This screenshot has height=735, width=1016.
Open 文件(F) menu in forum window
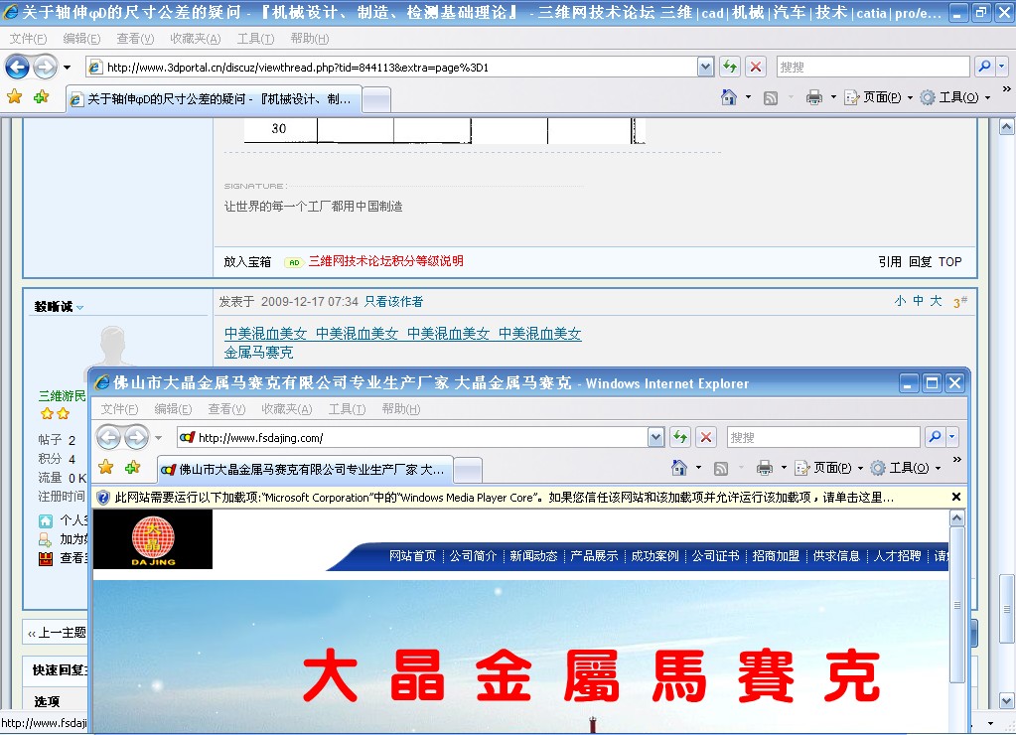click(28, 39)
